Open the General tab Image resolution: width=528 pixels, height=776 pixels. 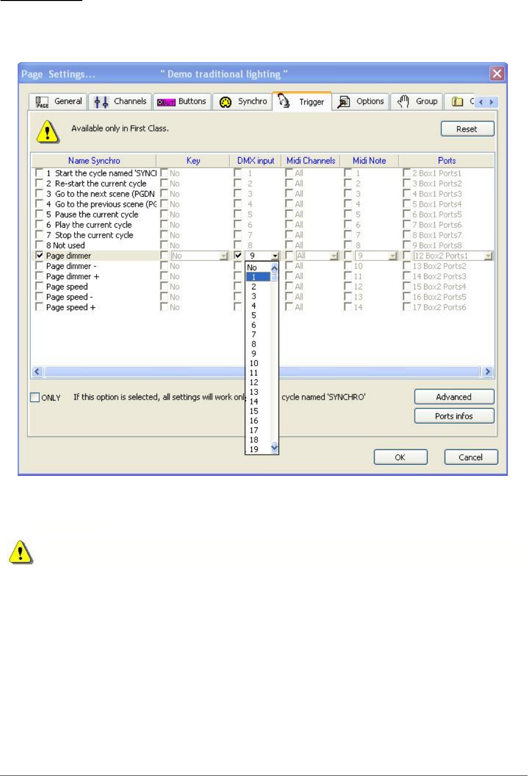(x=58, y=101)
